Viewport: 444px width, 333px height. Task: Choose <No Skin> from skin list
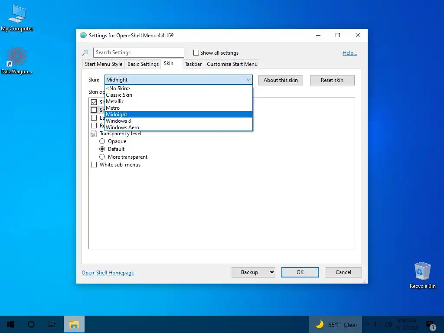click(178, 88)
